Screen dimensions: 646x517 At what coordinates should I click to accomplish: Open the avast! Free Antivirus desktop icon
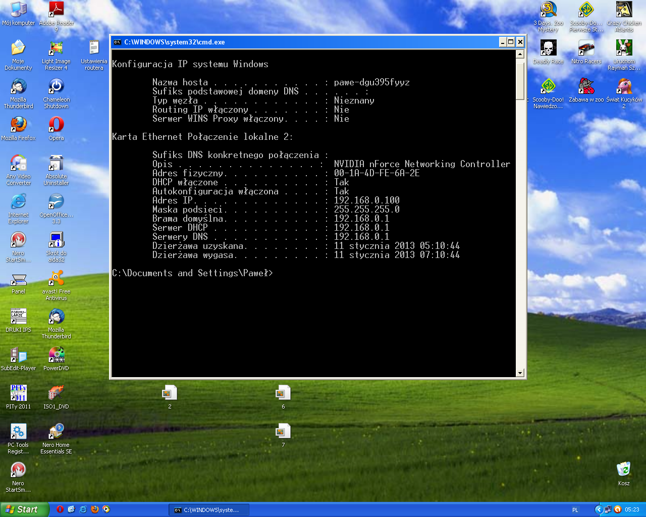click(56, 278)
